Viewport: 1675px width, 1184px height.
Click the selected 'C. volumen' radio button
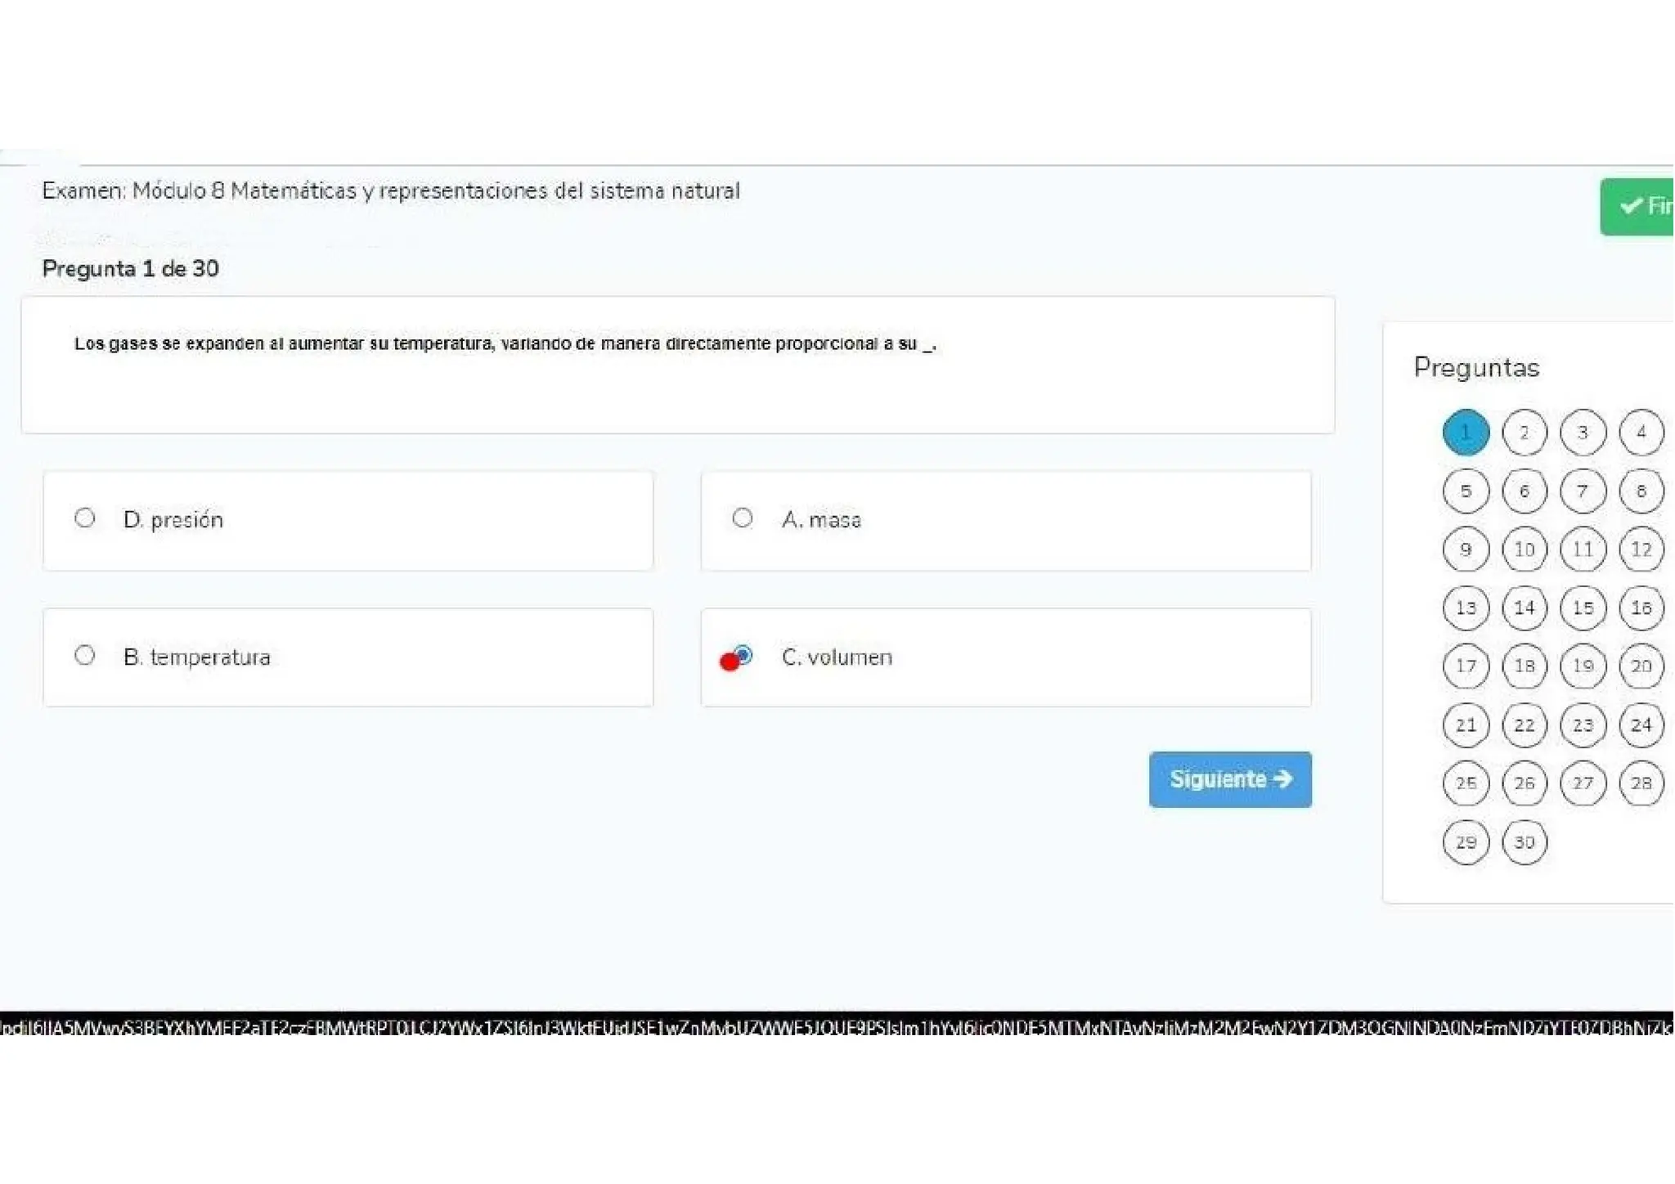[743, 654]
